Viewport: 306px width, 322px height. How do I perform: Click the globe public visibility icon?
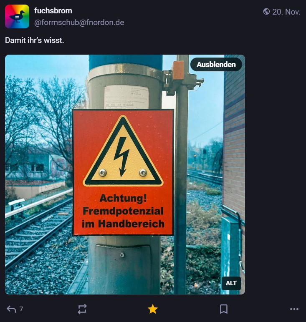point(266,12)
